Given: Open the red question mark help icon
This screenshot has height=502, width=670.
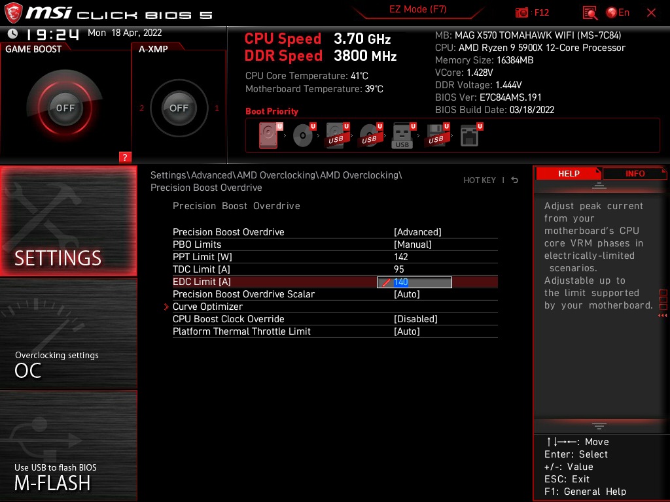Looking at the screenshot, I should [x=125, y=157].
